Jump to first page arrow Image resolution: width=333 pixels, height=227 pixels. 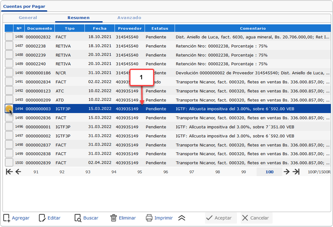click(9, 172)
